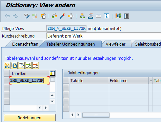This screenshot has width=161, height=122.
Task: Open Tabellen column configuration icon
Action: (53, 73)
